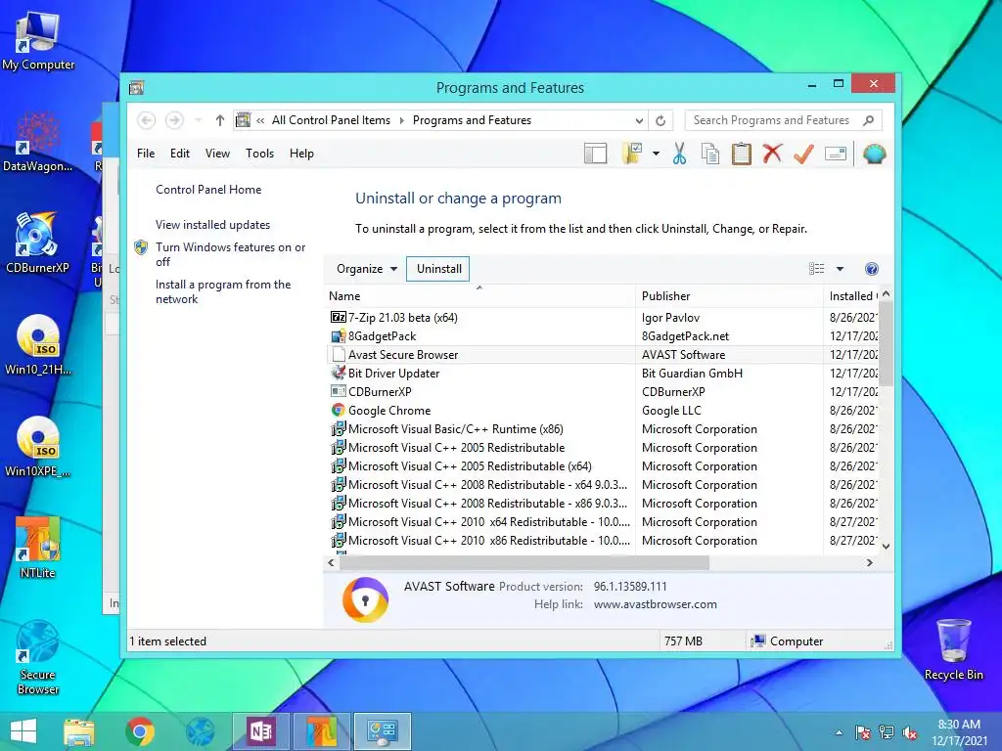The image size is (1002, 751).
Task: Open the folder options icon dropdown arrow
Action: tap(656, 154)
